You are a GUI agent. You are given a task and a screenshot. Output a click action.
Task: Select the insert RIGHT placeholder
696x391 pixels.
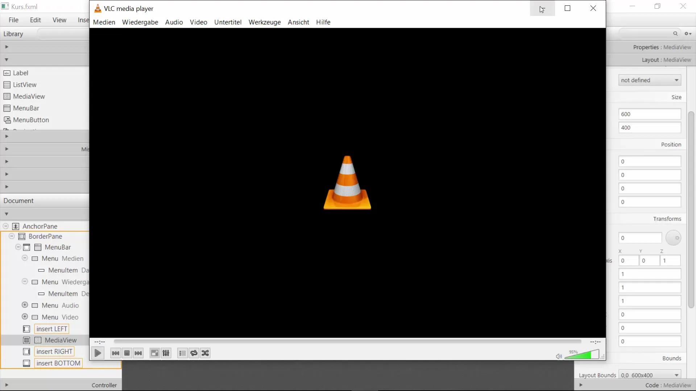pyautogui.click(x=54, y=352)
